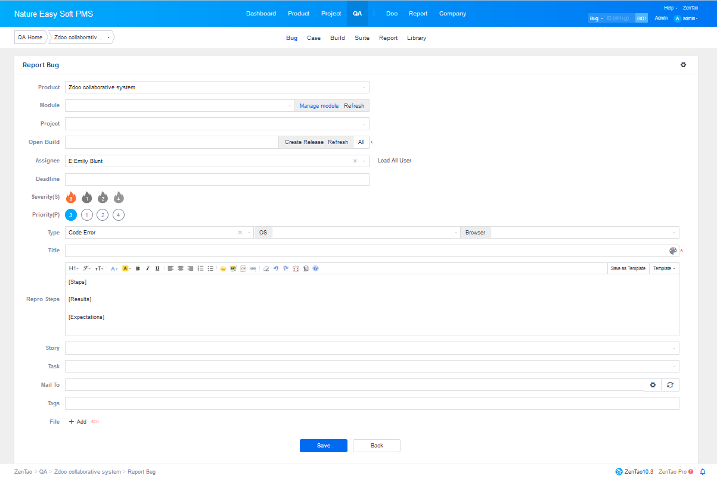Click the italic icon in editor
Screen dimensions: 717x479
pyautogui.click(x=147, y=268)
